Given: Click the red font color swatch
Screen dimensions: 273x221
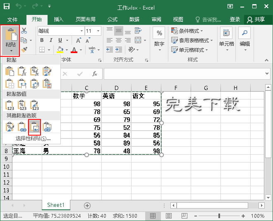Looking at the screenshot, I should coord(74,50).
